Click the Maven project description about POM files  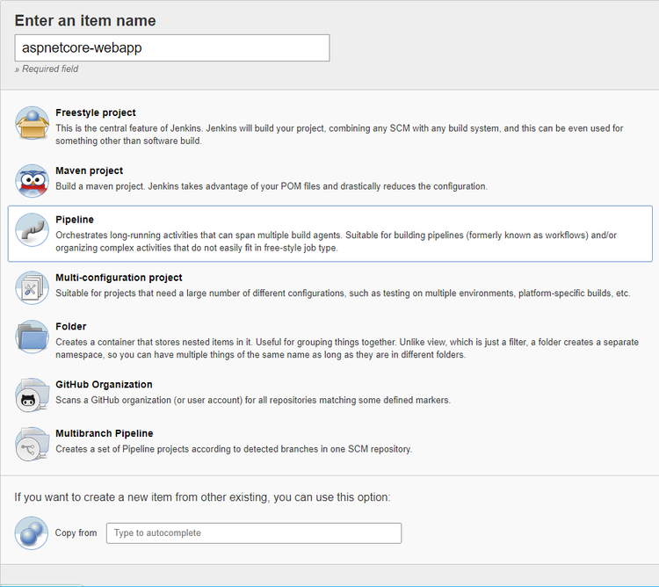(x=272, y=186)
